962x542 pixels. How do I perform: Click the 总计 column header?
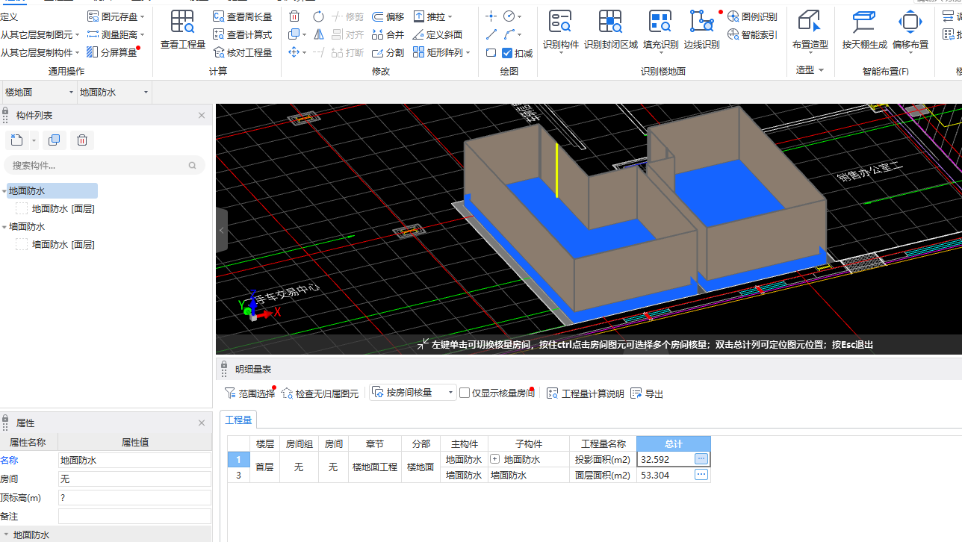(x=673, y=443)
